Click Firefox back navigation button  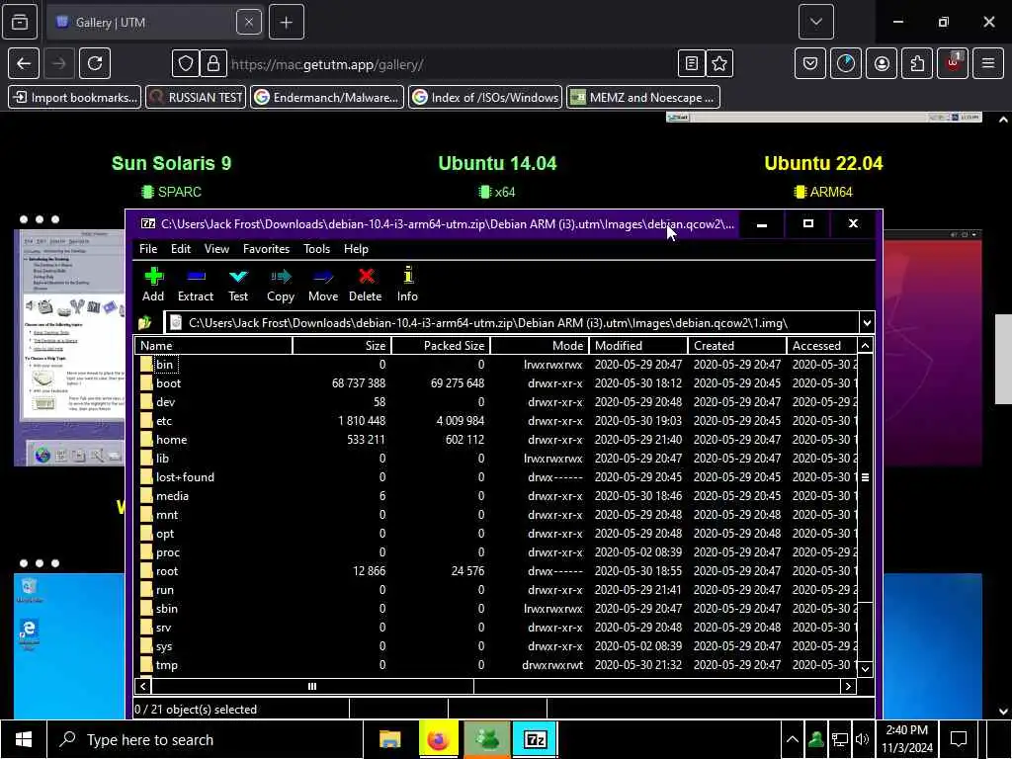[24, 63]
